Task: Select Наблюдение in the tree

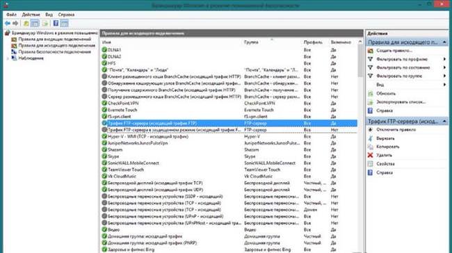Action: click(x=31, y=58)
